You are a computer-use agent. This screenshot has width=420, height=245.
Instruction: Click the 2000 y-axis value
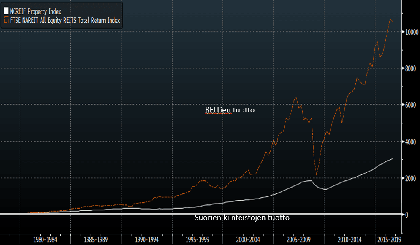point(411,178)
